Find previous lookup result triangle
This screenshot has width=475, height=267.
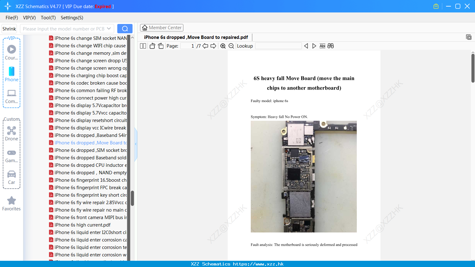[306, 46]
